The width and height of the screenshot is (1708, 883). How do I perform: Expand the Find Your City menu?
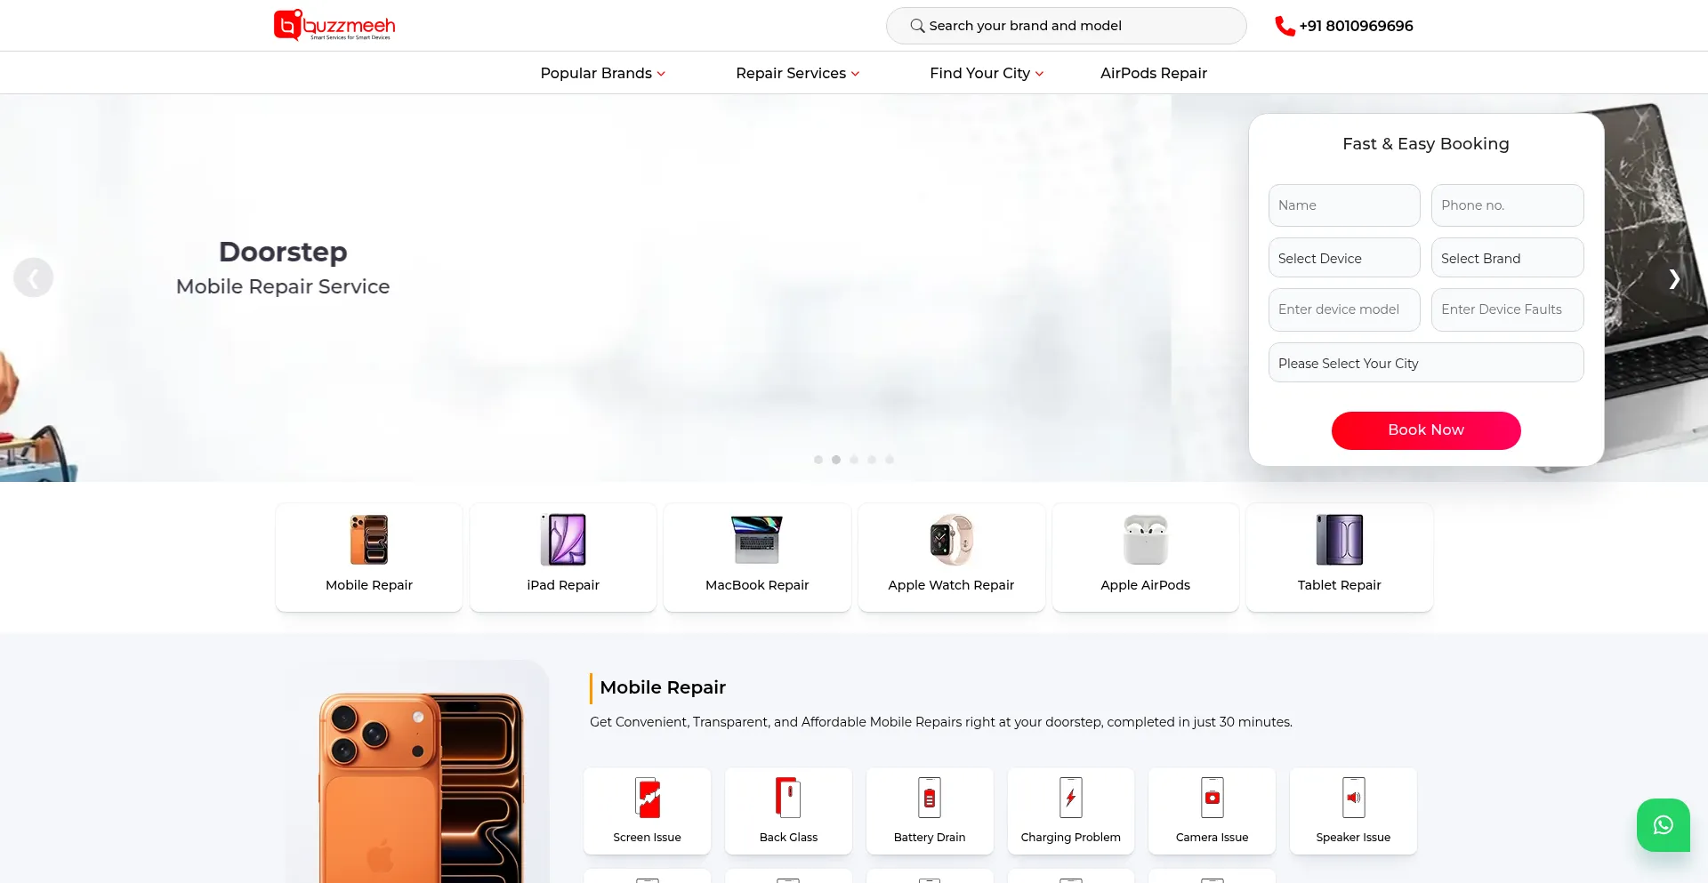987,73
